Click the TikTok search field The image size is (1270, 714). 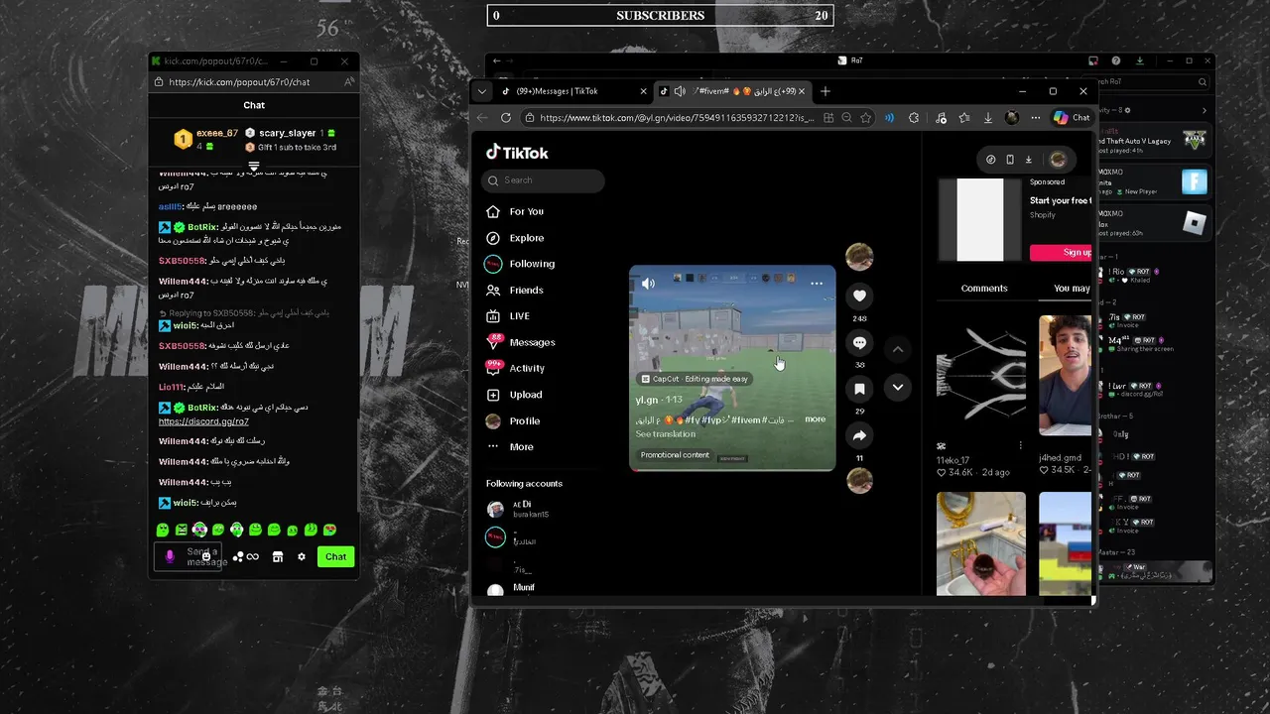coord(543,180)
